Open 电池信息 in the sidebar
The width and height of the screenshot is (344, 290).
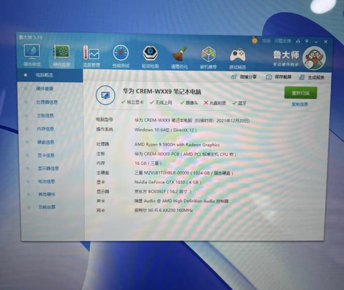[46, 181]
